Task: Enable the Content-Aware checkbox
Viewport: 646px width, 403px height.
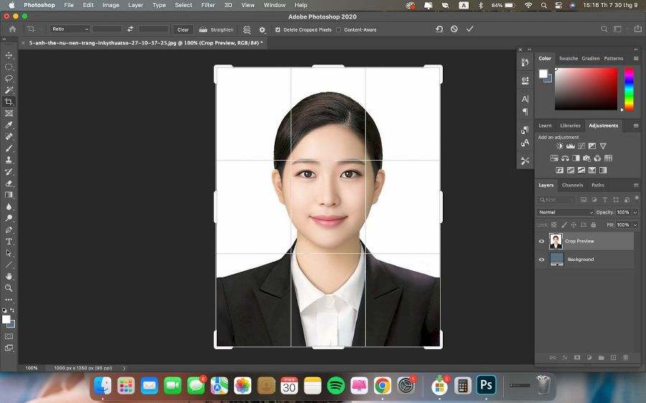Action: click(x=339, y=29)
